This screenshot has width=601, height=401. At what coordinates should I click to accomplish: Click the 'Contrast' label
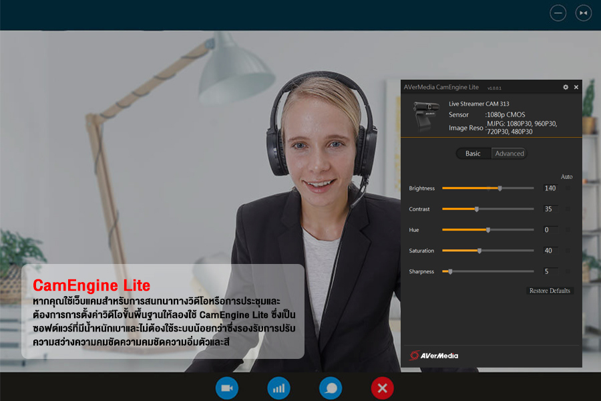tap(419, 209)
